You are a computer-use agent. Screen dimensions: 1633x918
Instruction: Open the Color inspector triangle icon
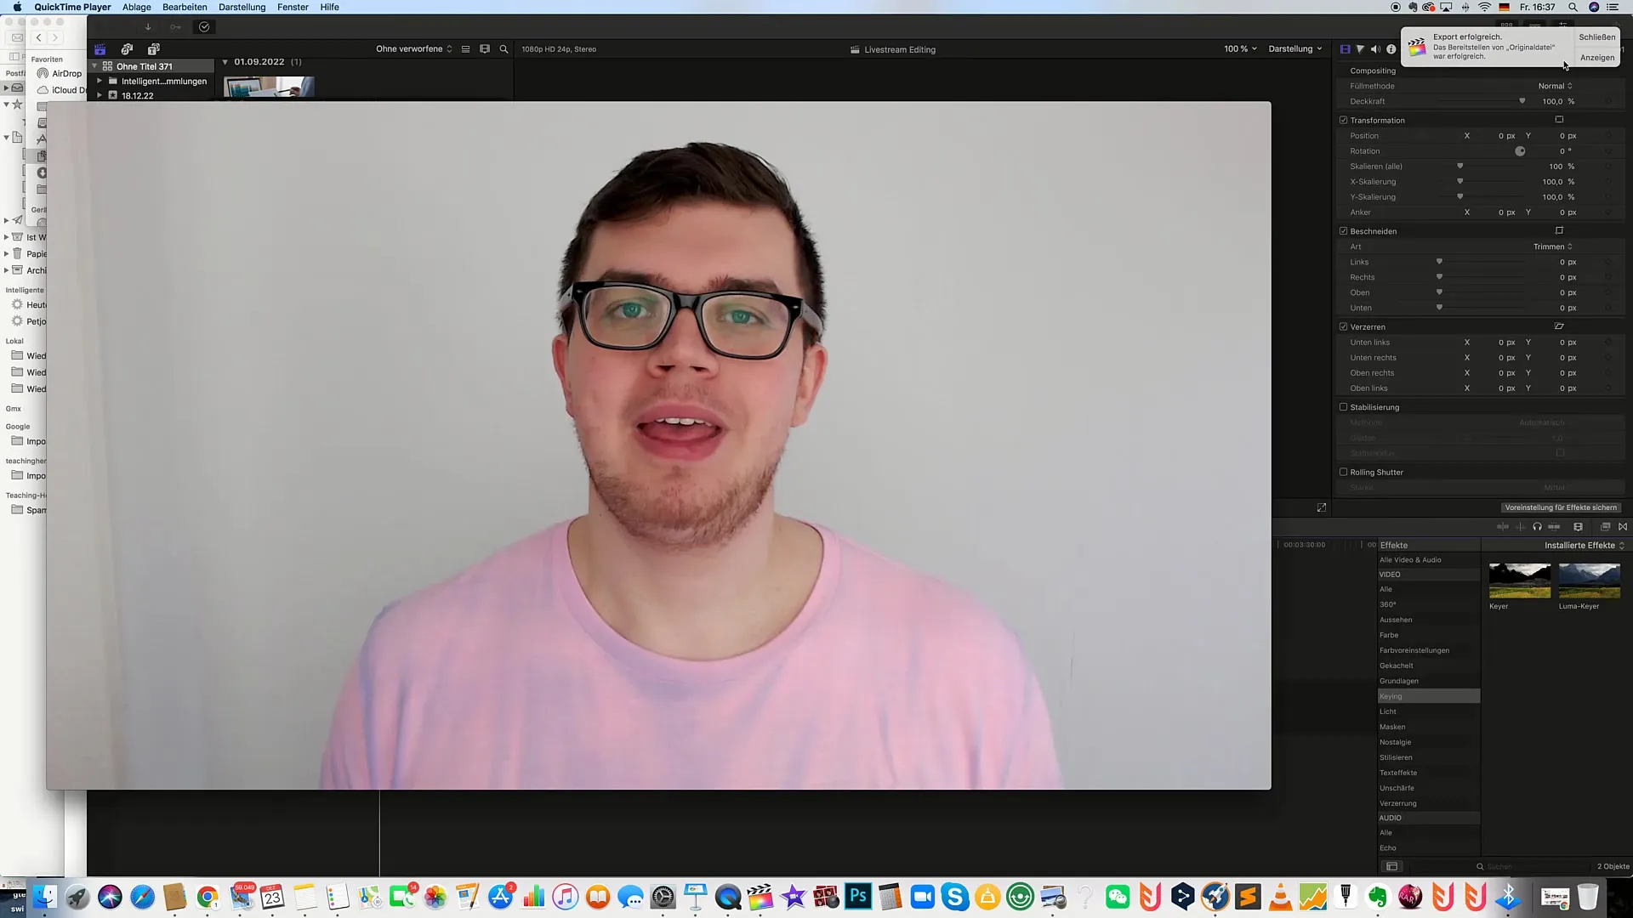coord(1360,49)
